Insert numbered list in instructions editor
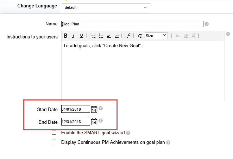The height and width of the screenshot is (159, 233). click(93, 36)
